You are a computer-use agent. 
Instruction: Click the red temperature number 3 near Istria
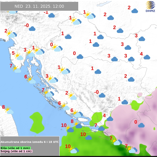point(25,50)
